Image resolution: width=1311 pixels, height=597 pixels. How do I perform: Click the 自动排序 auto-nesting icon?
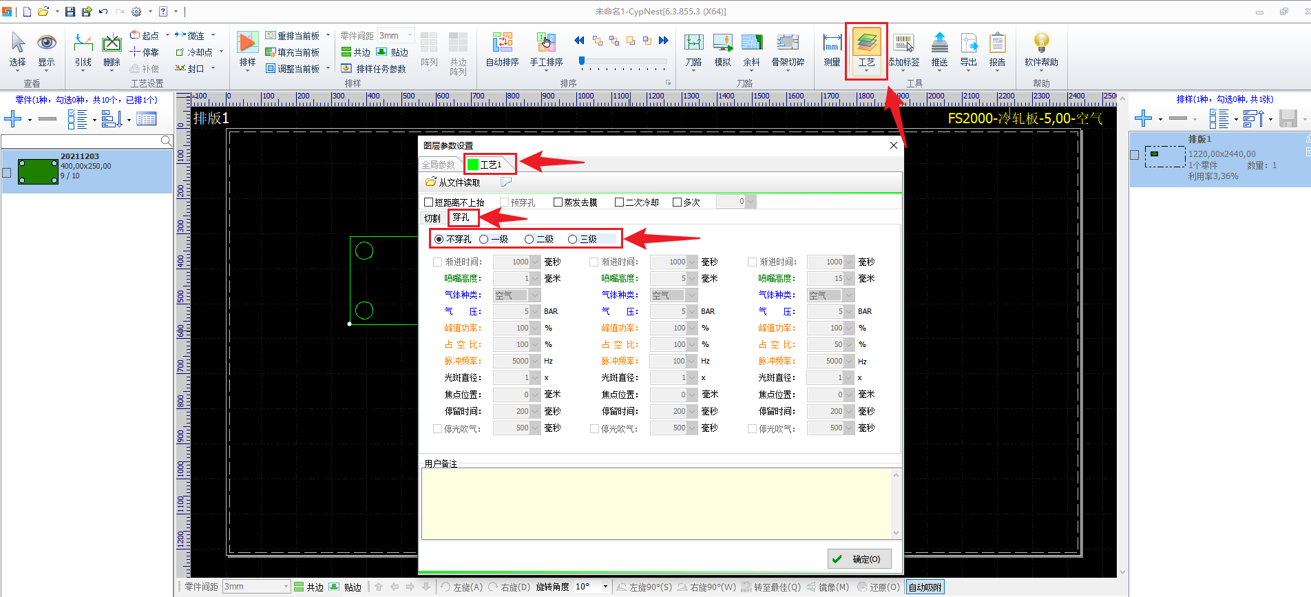pos(502,43)
